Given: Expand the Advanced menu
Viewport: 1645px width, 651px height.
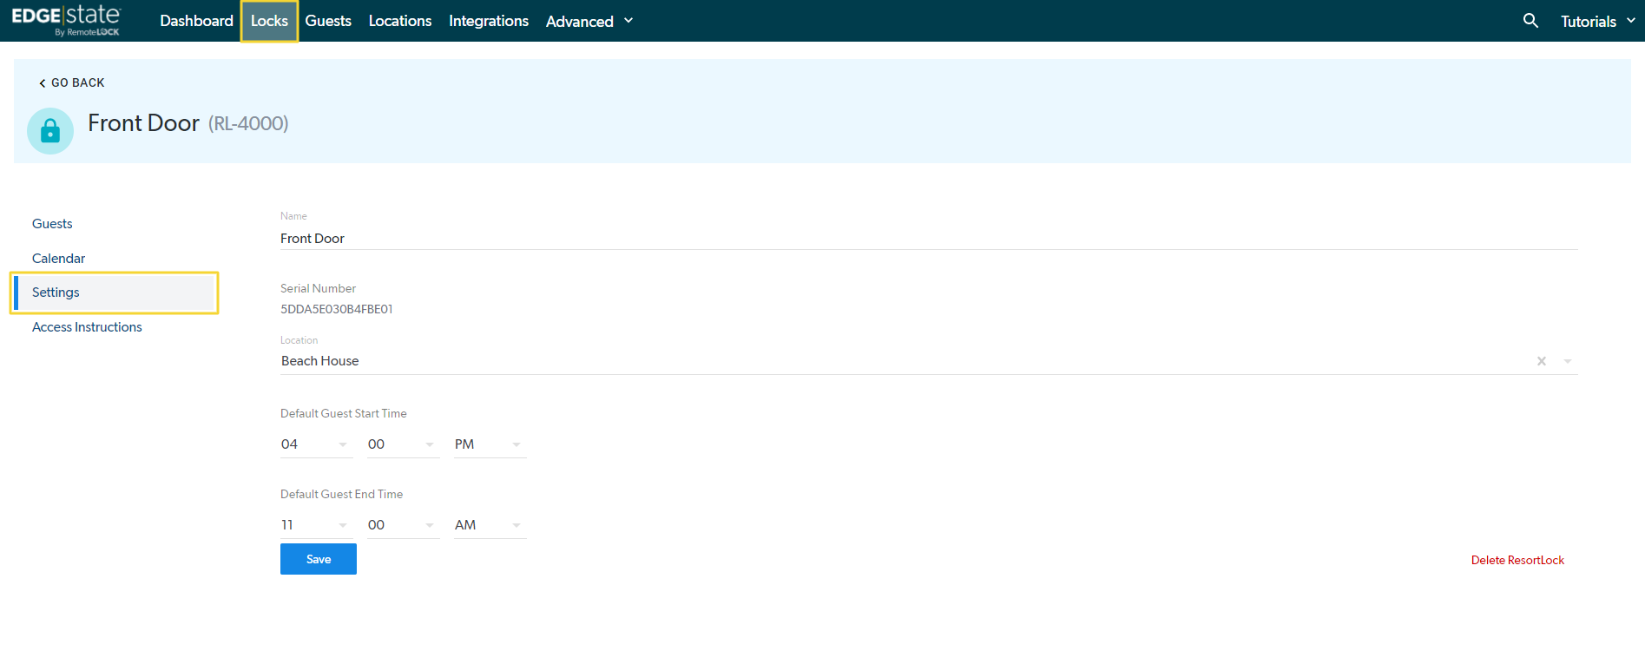Looking at the screenshot, I should (x=589, y=21).
